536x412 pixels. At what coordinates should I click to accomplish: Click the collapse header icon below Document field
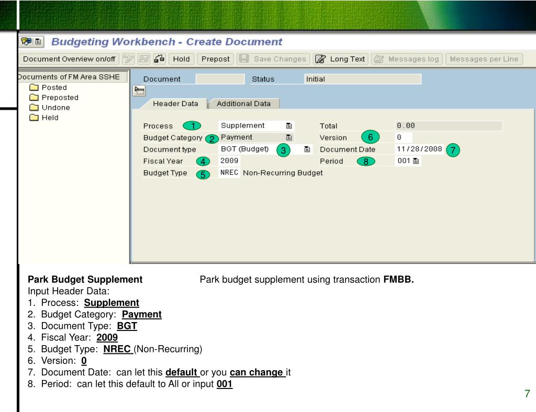coord(139,91)
